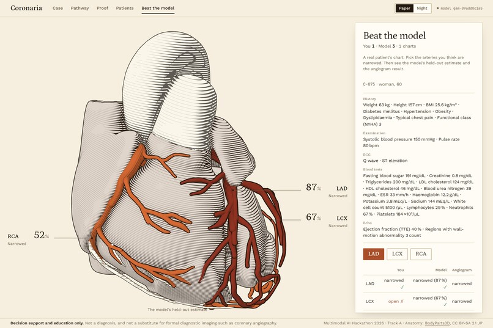The width and height of the screenshot is (493, 328).
Task: Click the 52% RCA narrowed label
Action: 28,238
